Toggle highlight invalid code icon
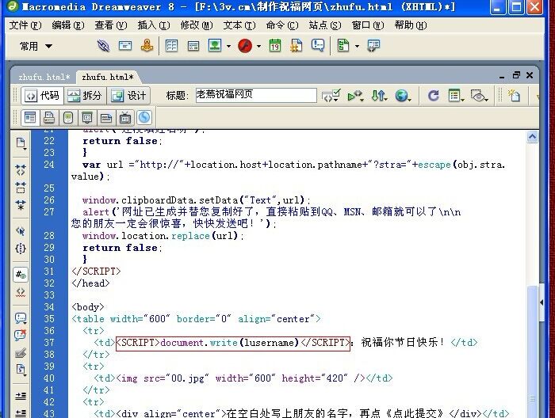 coord(21,292)
